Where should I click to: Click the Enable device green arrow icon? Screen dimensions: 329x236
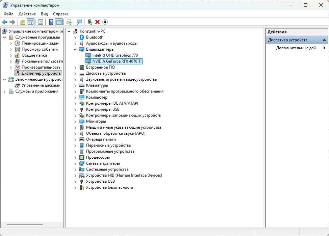[90, 22]
